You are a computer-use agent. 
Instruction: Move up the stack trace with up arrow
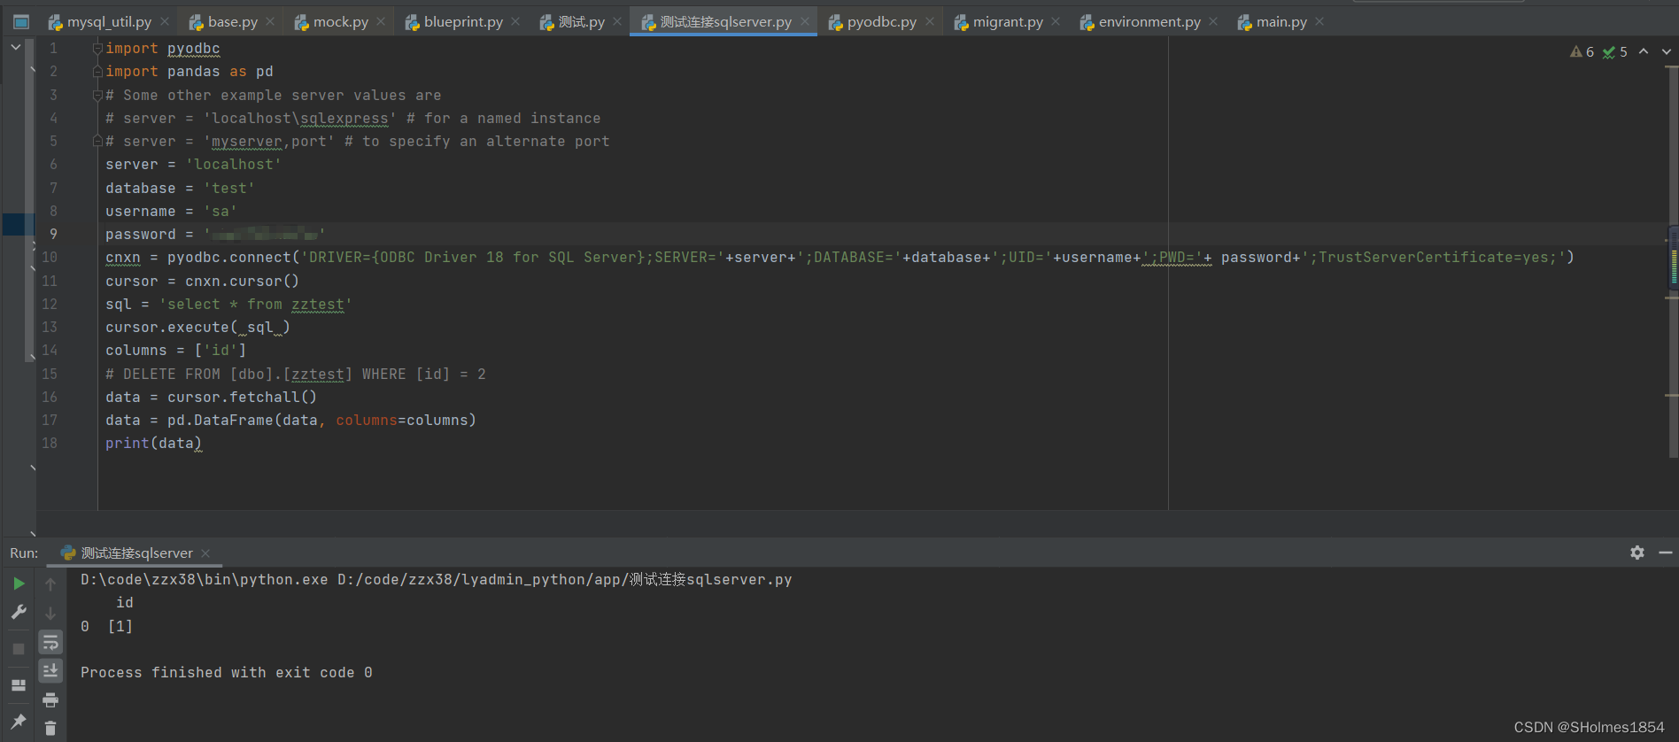[x=50, y=584]
